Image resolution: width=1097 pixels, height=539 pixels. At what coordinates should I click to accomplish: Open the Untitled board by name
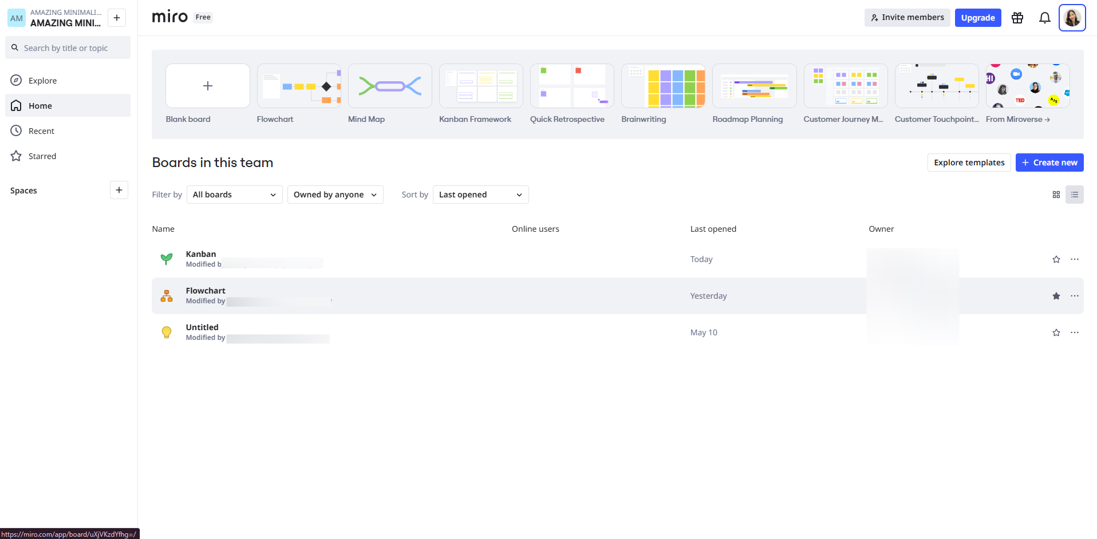click(x=202, y=327)
